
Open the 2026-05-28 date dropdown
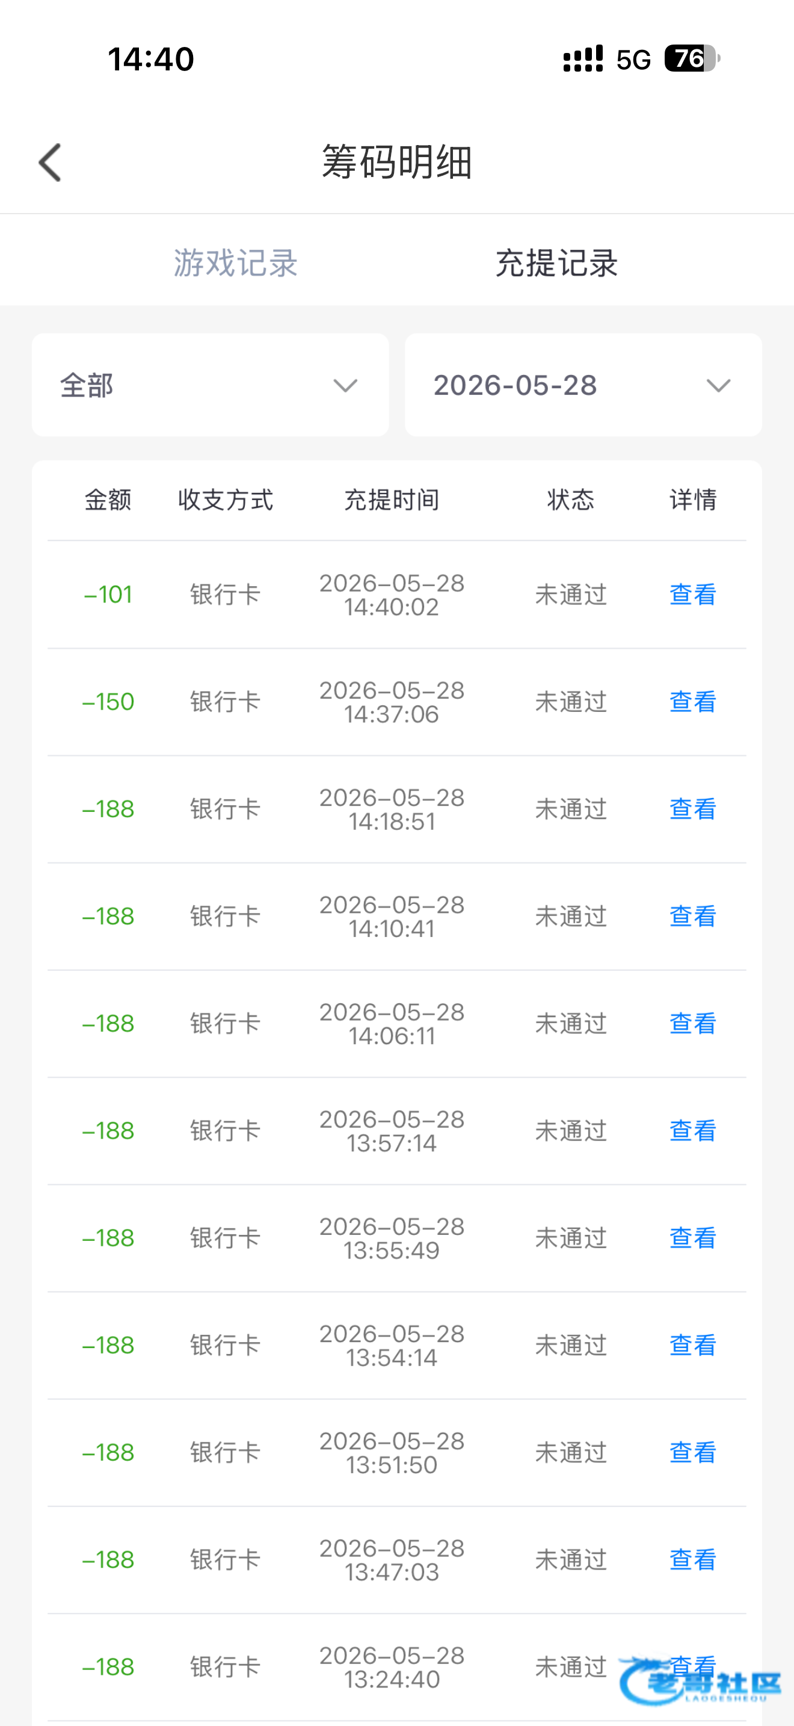click(x=583, y=385)
